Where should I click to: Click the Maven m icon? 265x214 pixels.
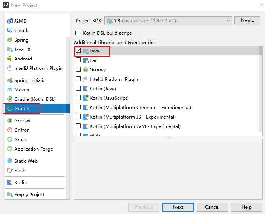click(x=10, y=89)
